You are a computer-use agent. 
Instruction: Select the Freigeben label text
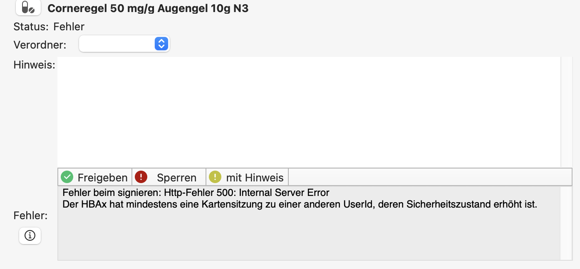(102, 178)
